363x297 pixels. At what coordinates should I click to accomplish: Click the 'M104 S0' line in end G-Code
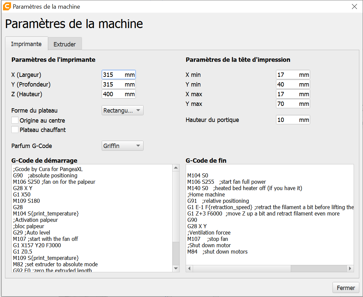click(x=198, y=175)
